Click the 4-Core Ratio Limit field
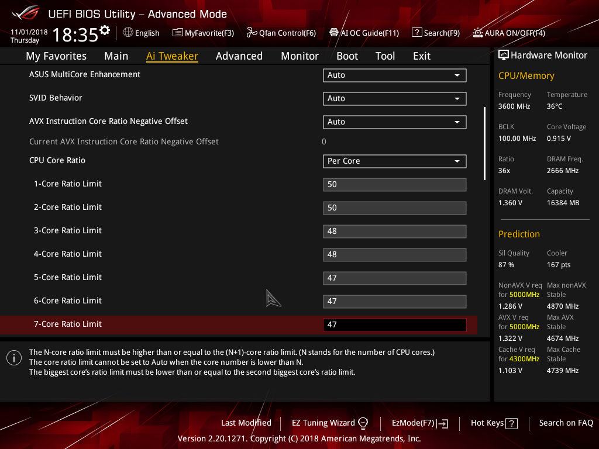This screenshot has width=599, height=449. tap(395, 255)
